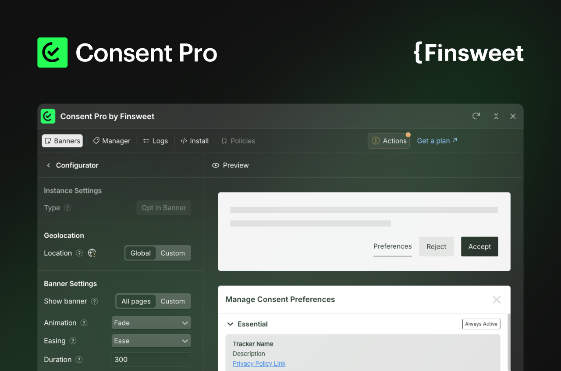
Task: Show banner on All pages
Action: [136, 301]
